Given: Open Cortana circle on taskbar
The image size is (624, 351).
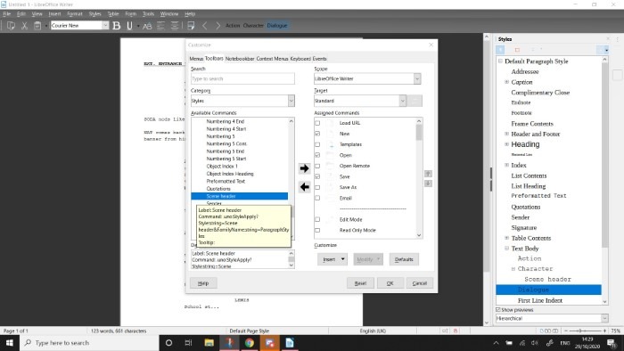Looking at the screenshot, I should coord(168,343).
